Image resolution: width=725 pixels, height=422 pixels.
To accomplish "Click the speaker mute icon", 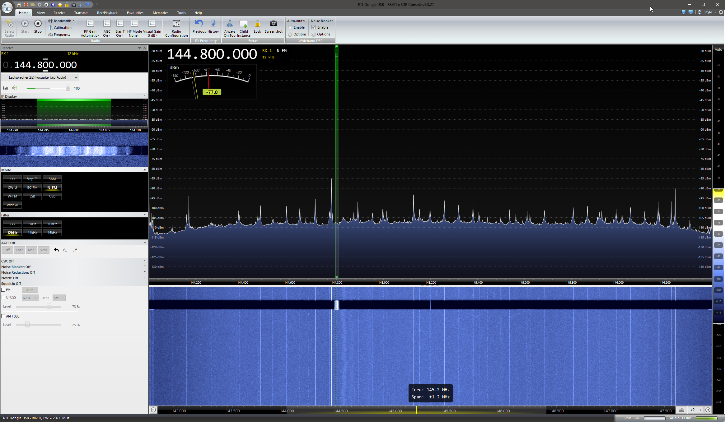I will pos(15,88).
